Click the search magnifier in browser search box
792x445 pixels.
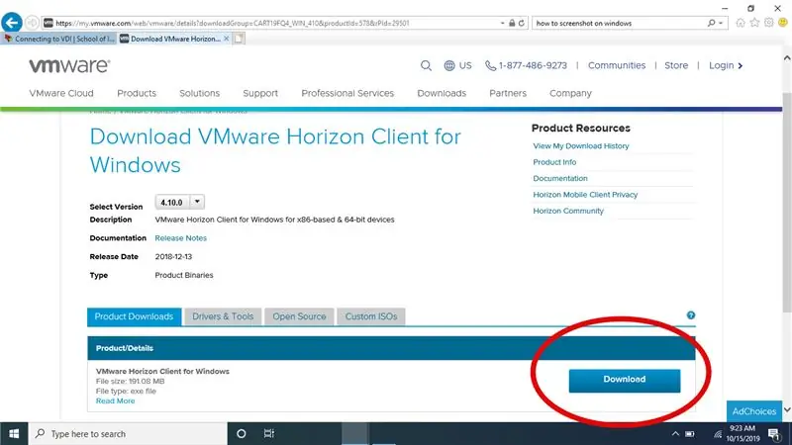(x=711, y=23)
